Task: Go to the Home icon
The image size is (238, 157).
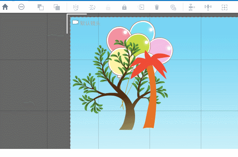Action: click(x=5, y=7)
